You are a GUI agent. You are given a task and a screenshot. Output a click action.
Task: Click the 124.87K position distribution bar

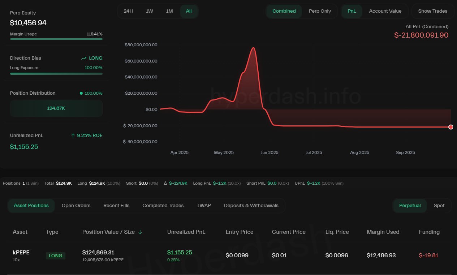tap(56, 108)
